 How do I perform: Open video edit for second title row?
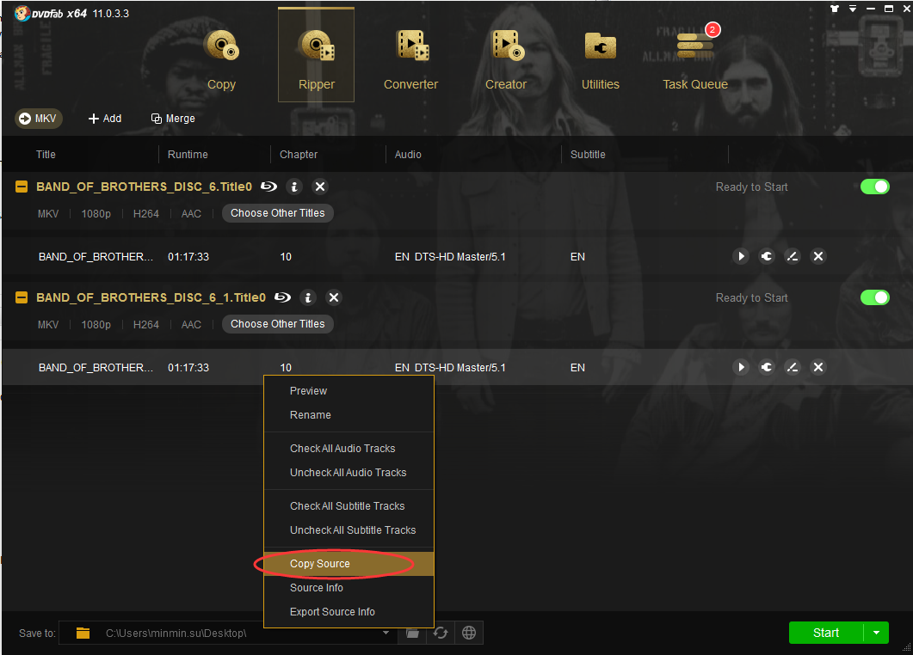click(793, 368)
